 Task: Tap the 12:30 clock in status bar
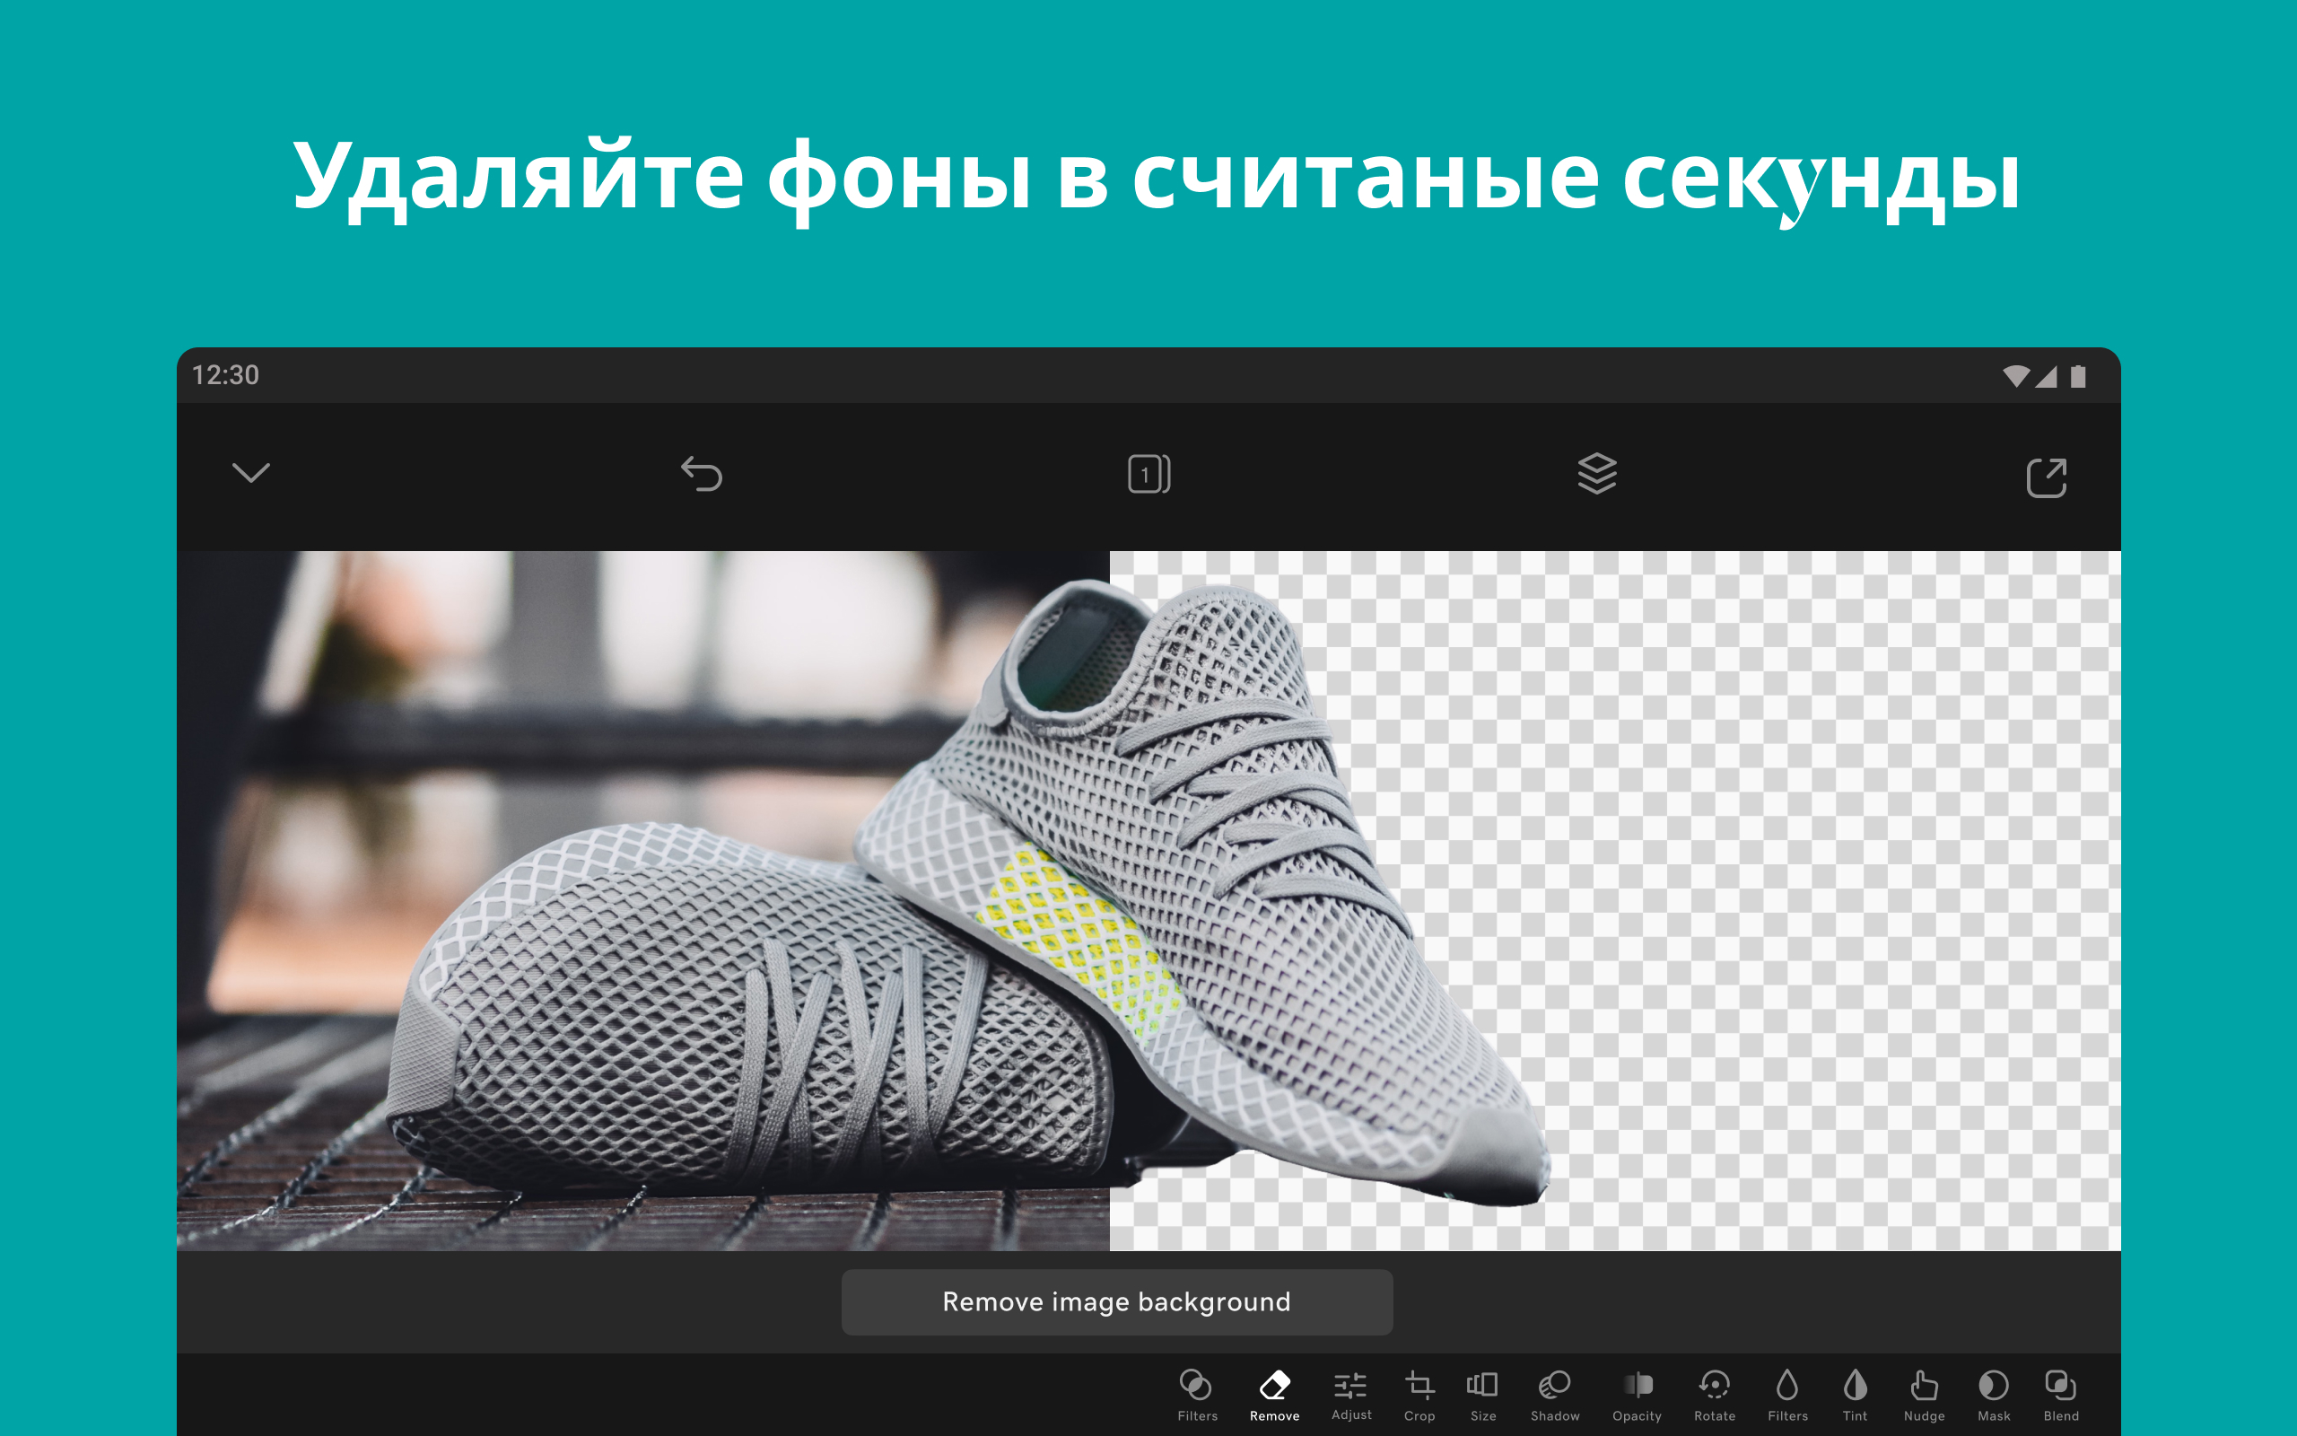pos(225,375)
